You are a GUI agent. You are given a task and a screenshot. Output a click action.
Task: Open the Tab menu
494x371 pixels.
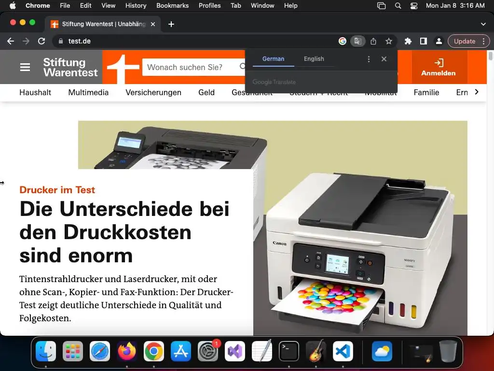(235, 5)
